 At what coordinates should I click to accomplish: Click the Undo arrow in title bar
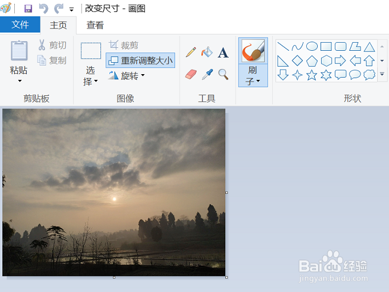[44, 9]
